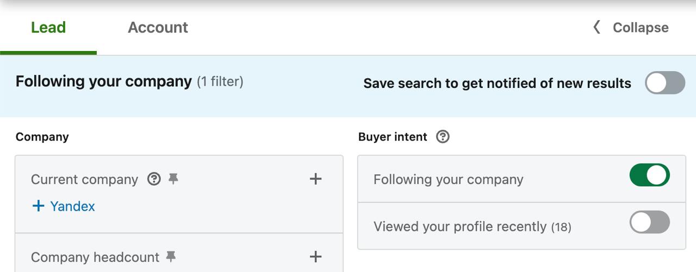Open the Account tab
Image resolution: width=696 pixels, height=272 pixels.
(158, 28)
